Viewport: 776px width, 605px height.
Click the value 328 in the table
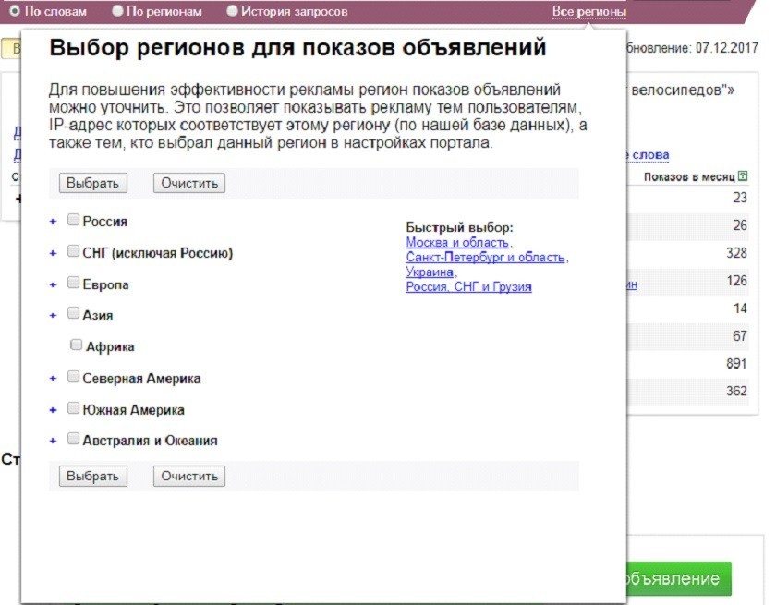pos(736,253)
